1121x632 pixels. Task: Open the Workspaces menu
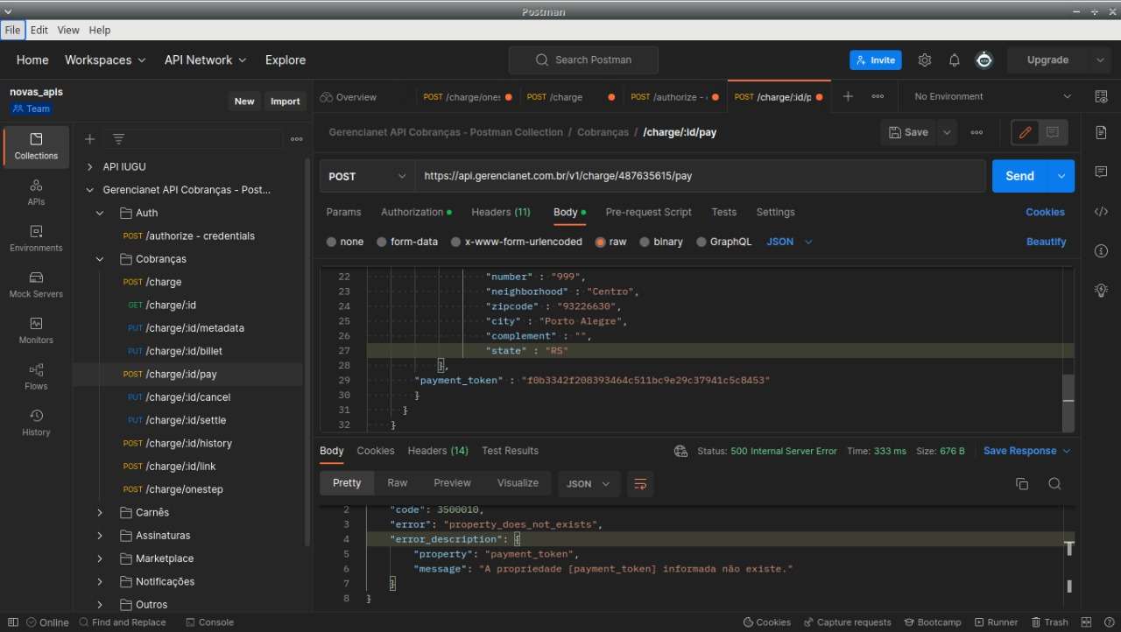(x=105, y=60)
